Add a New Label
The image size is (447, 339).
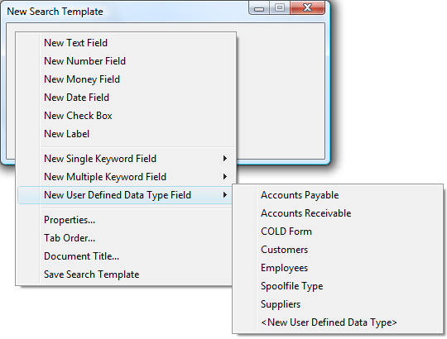(126, 134)
